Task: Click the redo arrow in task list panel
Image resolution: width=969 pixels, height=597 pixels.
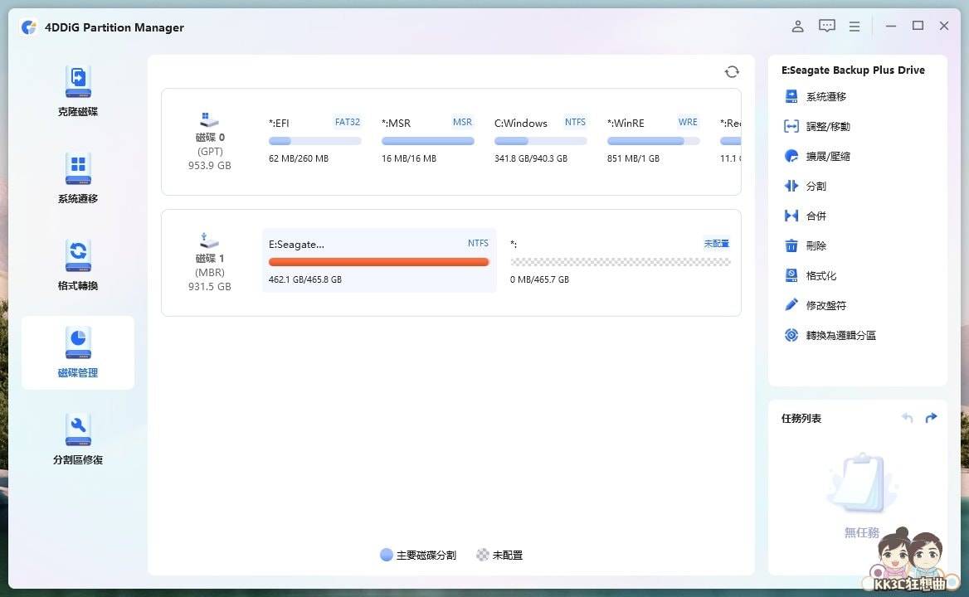Action: coord(931,418)
